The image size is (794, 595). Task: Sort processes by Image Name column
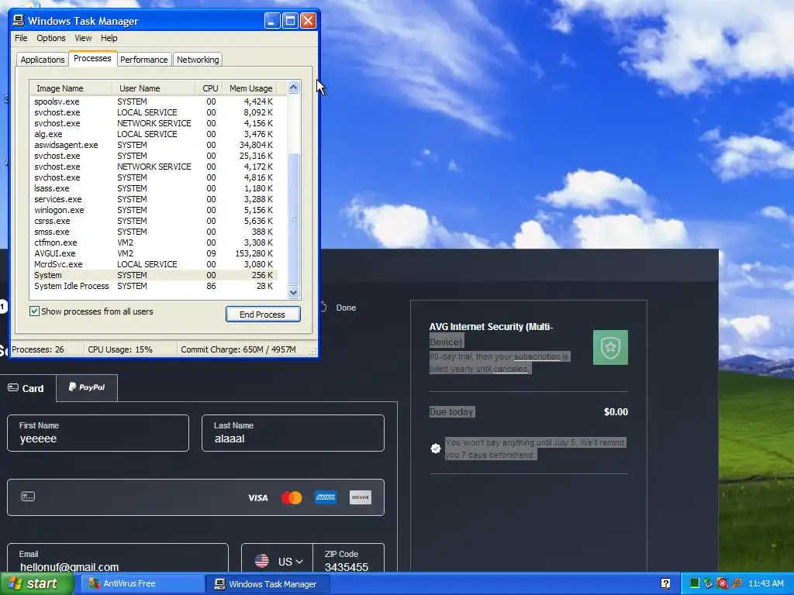tap(71, 88)
